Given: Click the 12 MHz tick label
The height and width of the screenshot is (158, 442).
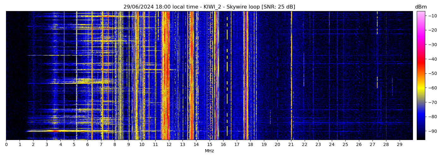Looking at the screenshot, I should point(169,144).
